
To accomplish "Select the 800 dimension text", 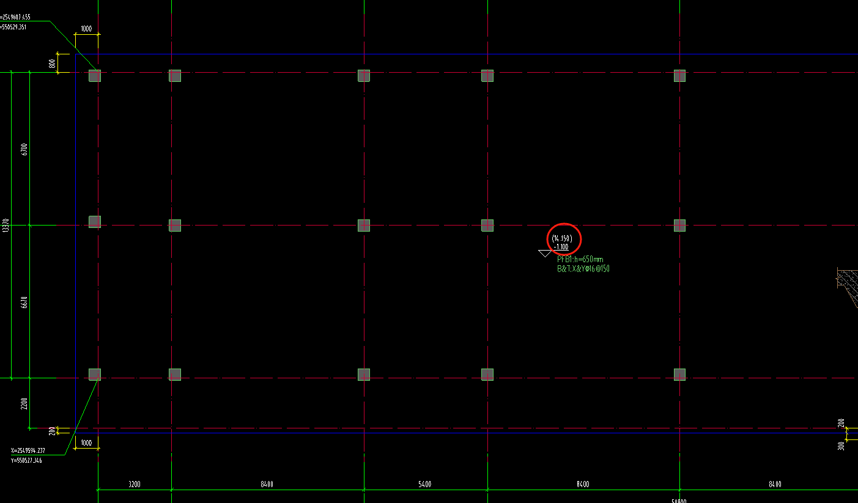I will click(53, 63).
